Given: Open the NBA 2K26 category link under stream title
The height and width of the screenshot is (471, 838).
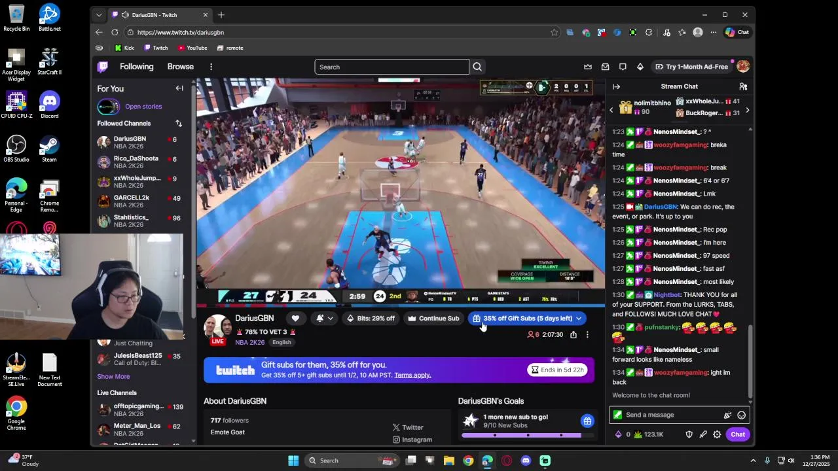Looking at the screenshot, I should [x=249, y=343].
